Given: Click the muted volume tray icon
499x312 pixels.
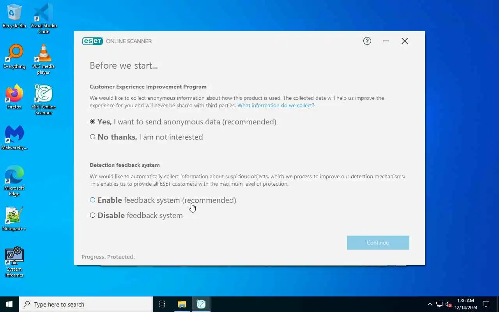Looking at the screenshot, I should tap(449, 304).
